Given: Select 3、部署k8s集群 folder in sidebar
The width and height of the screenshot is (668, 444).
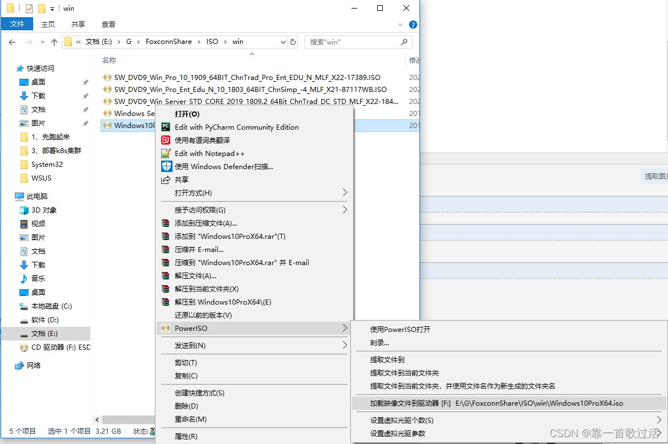Looking at the screenshot, I should pos(56,150).
